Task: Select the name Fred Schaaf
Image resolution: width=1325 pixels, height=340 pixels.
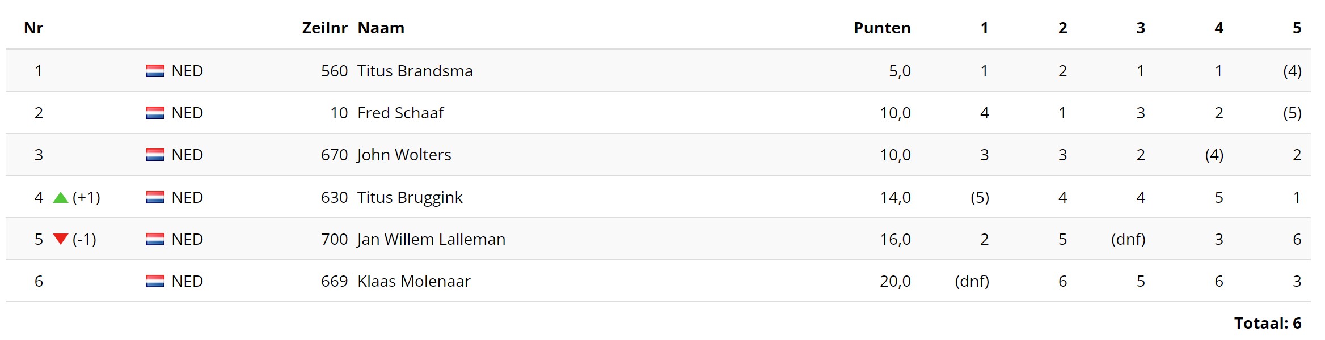Action: click(400, 113)
